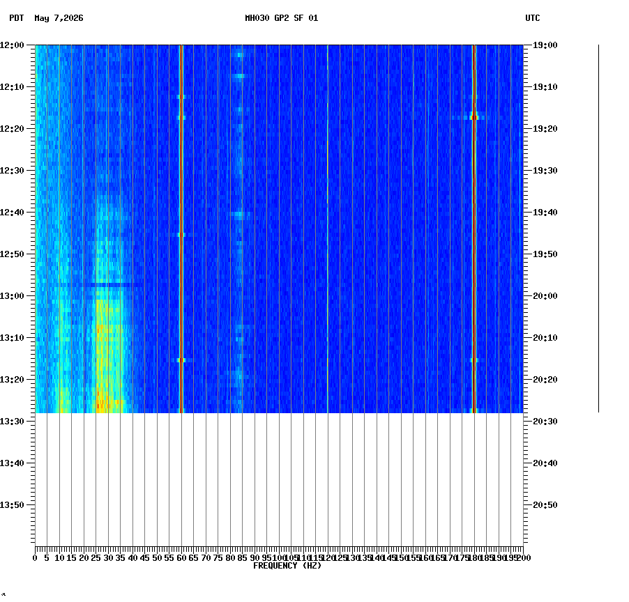Click the 19:50 UTC time label

(545, 254)
